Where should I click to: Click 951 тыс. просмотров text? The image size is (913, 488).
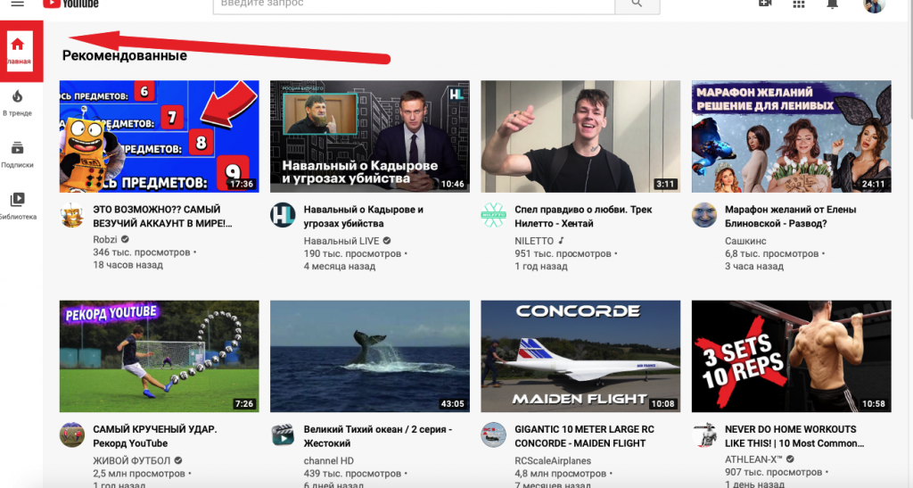point(563,253)
